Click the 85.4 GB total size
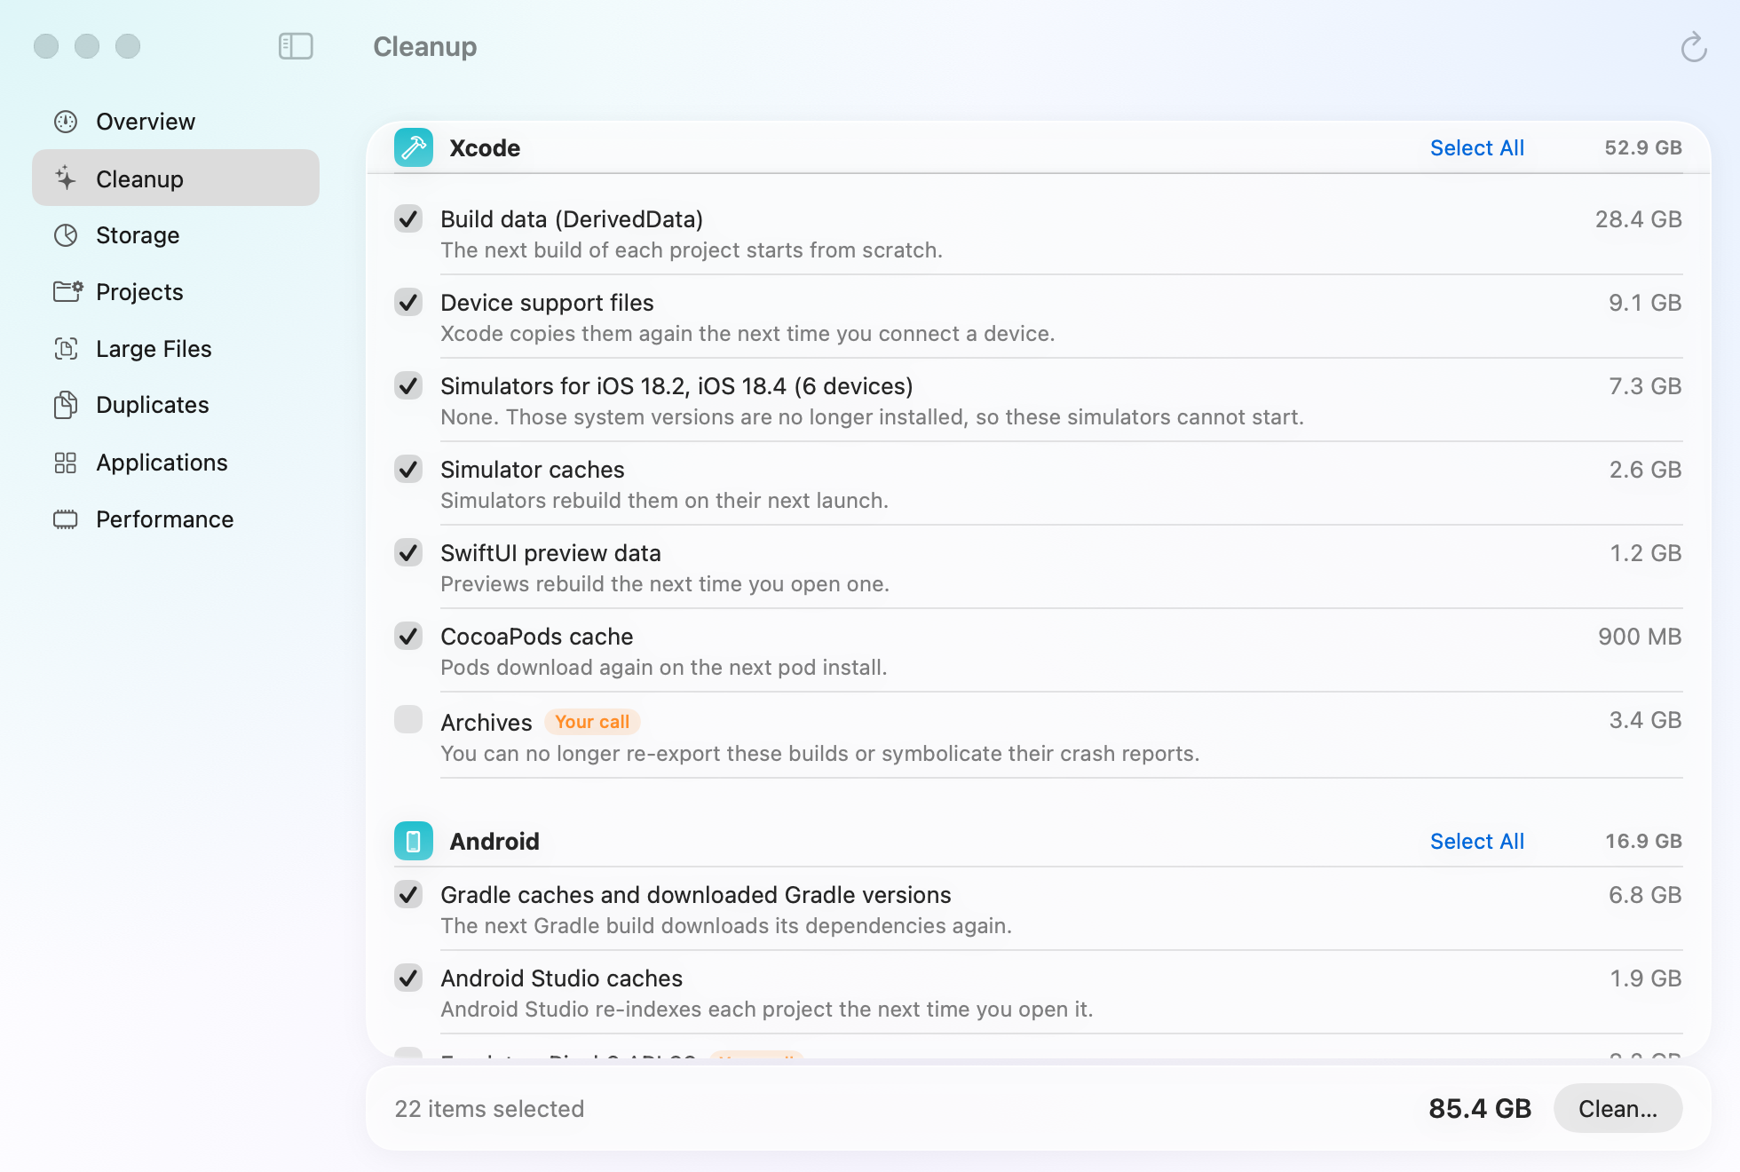 pos(1480,1108)
